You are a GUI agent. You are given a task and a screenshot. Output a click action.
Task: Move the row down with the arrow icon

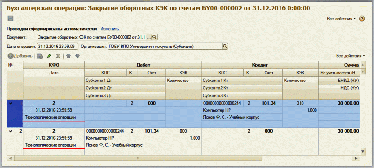[x=77, y=56]
